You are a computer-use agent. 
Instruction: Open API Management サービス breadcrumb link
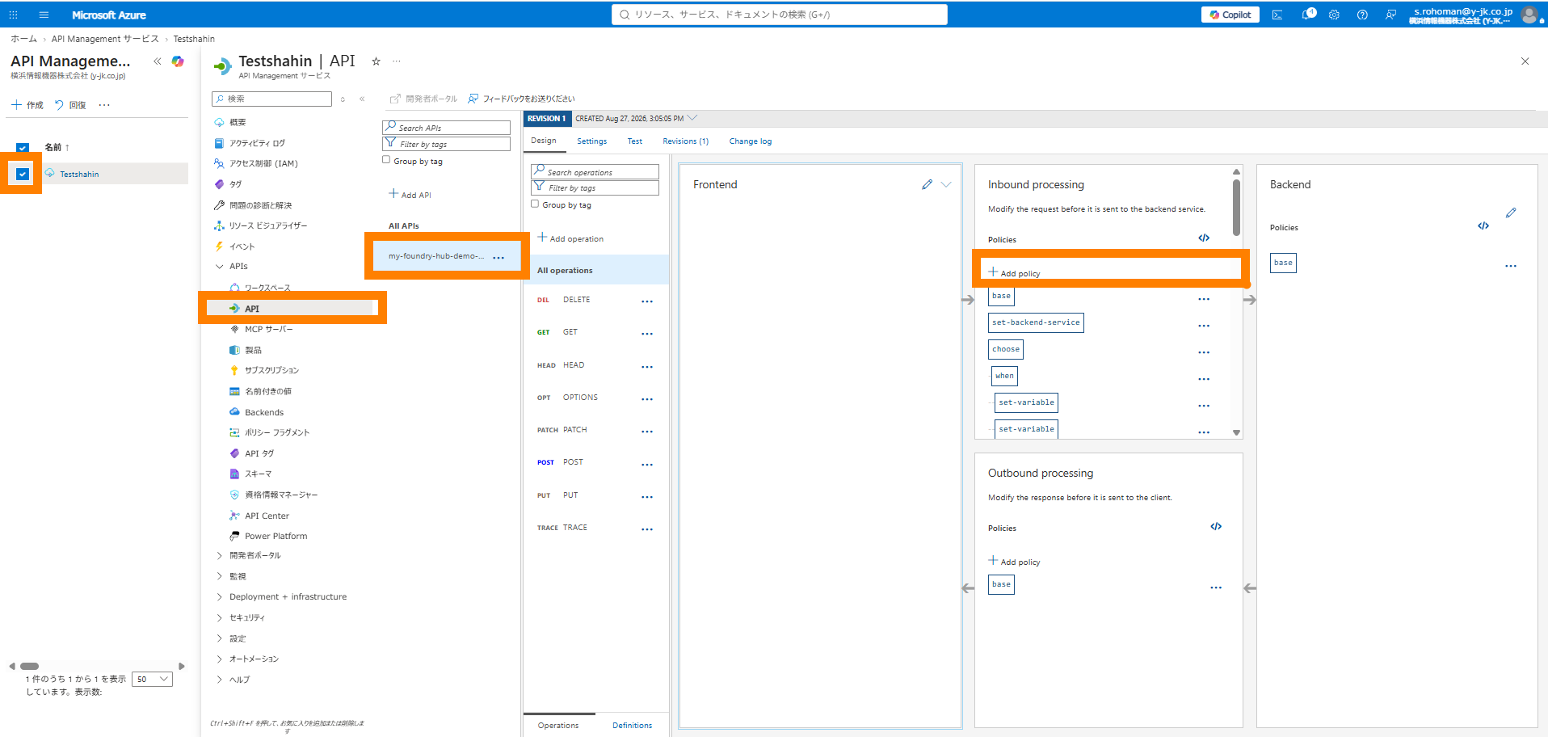coord(105,39)
